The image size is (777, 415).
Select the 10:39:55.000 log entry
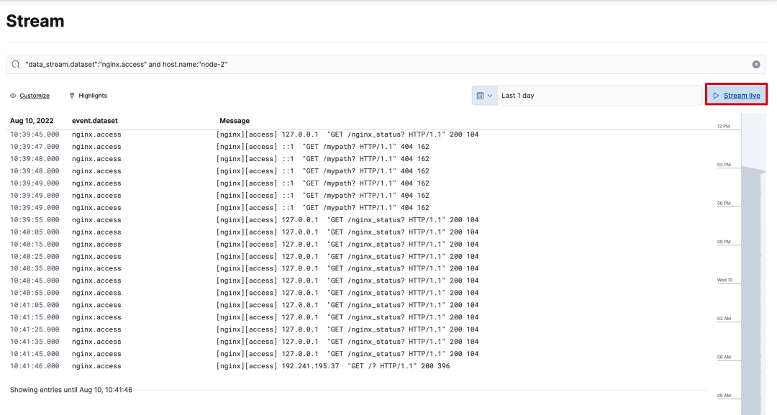click(x=358, y=220)
